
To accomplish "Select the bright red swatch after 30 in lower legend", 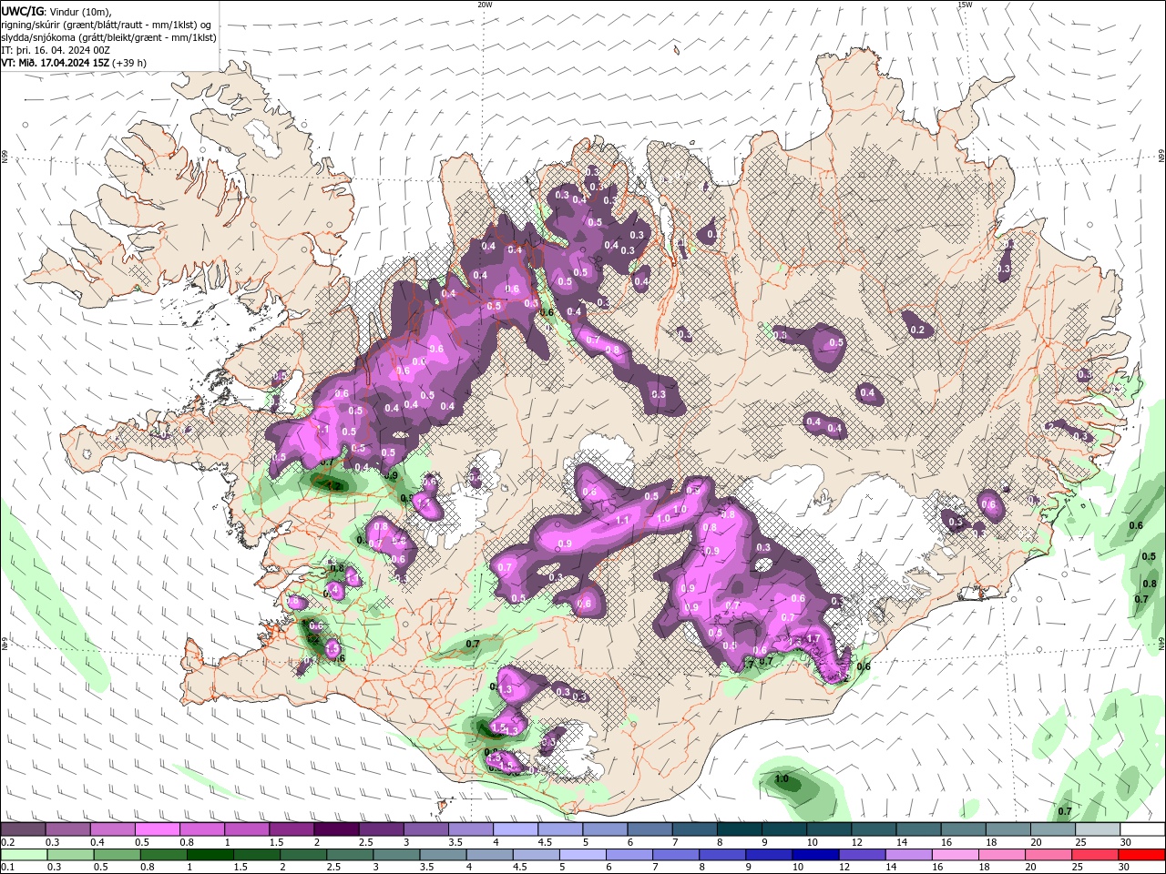I will 1140,855.
